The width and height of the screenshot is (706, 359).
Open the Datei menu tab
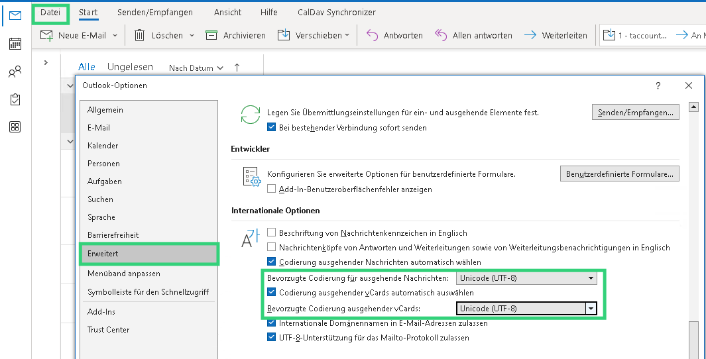tap(50, 13)
